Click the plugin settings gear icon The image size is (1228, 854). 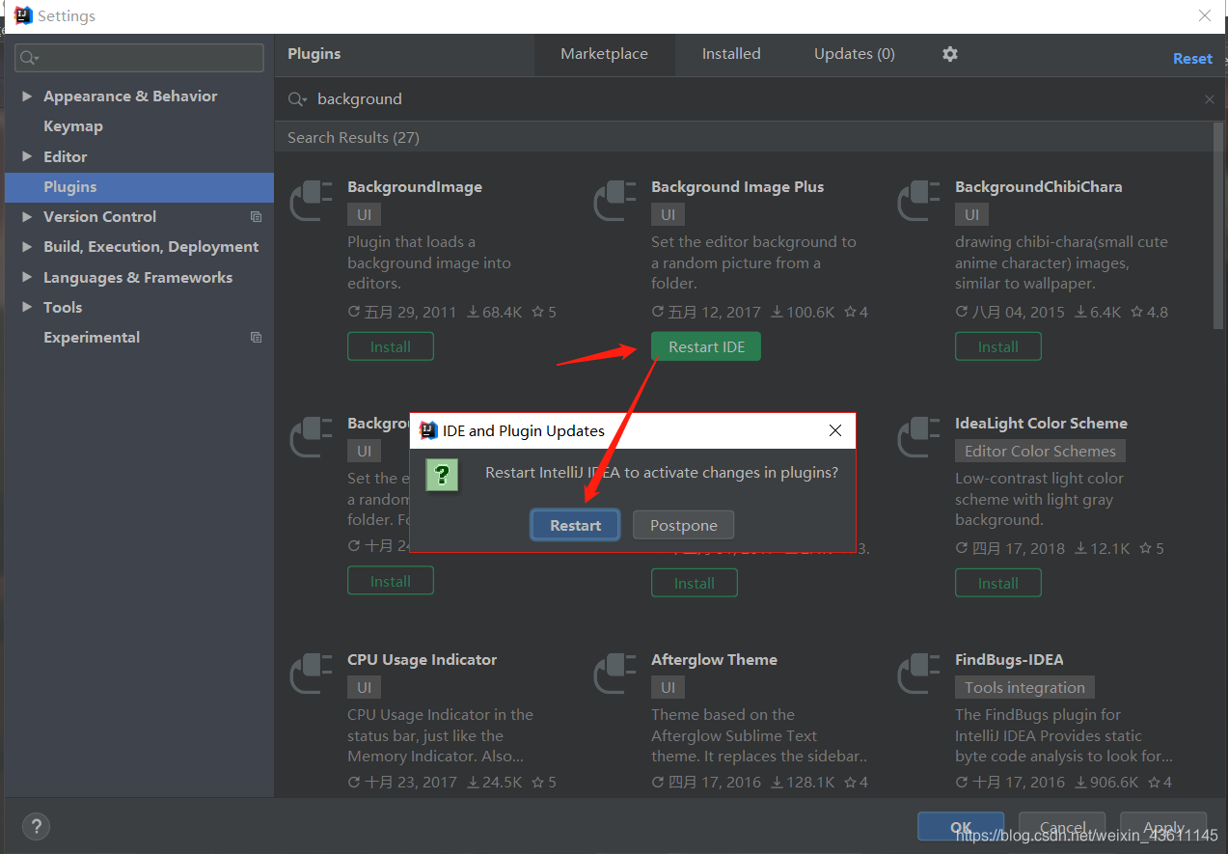950,54
